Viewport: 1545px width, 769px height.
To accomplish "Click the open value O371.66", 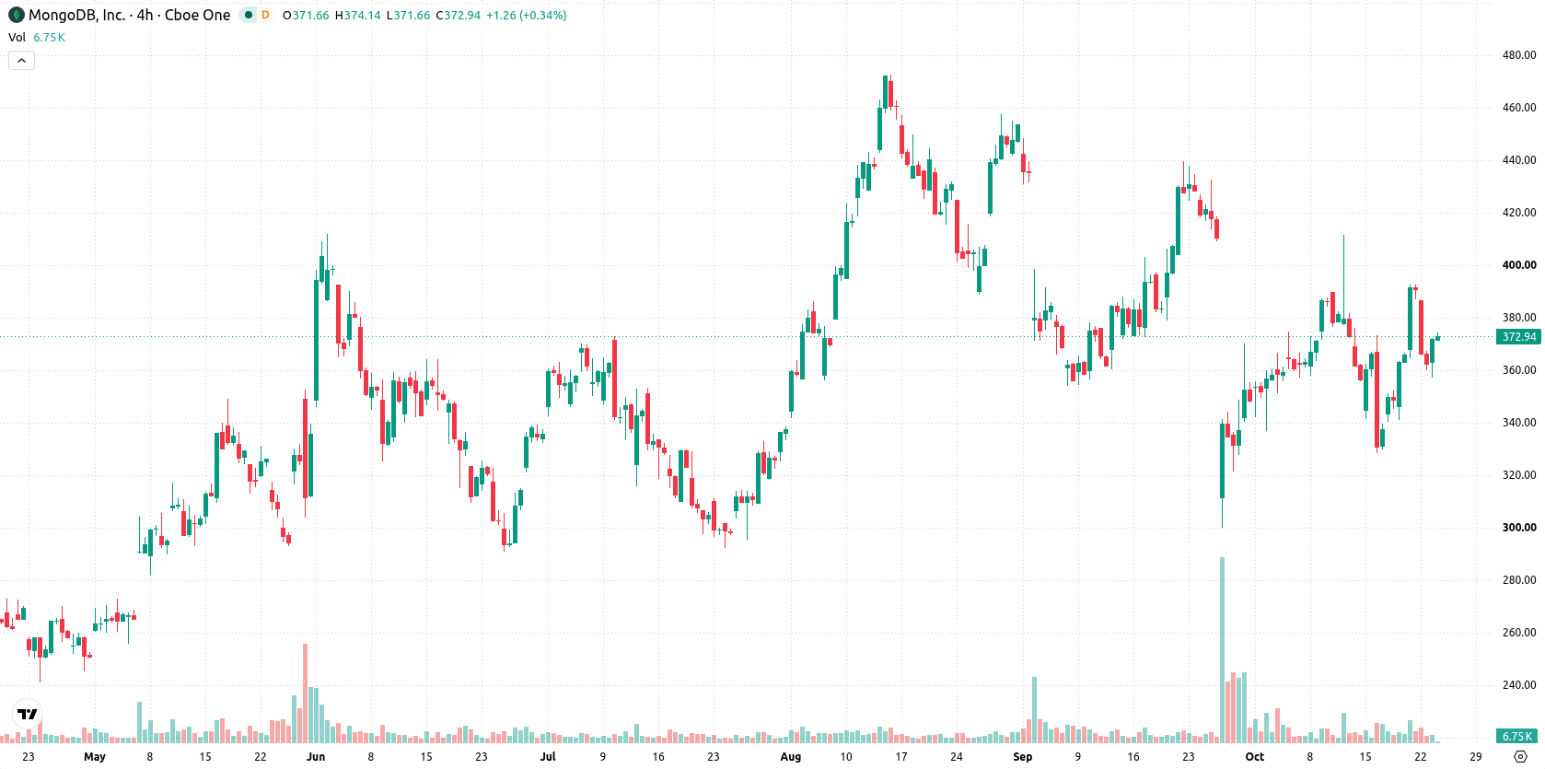I will point(306,16).
